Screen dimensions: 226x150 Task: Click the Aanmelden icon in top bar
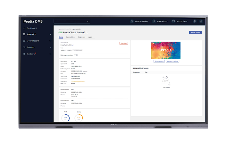(x=154, y=21)
